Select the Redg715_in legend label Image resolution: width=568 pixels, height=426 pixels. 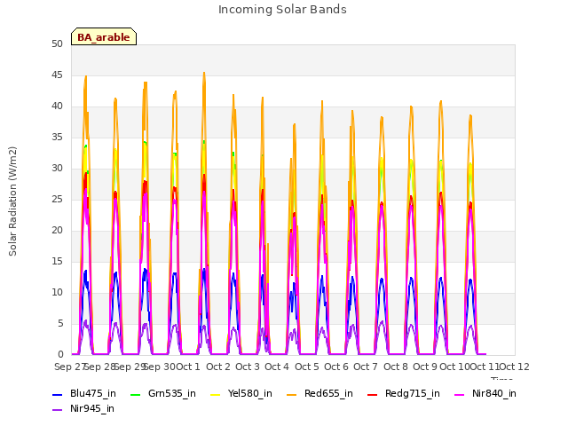pos(413,393)
